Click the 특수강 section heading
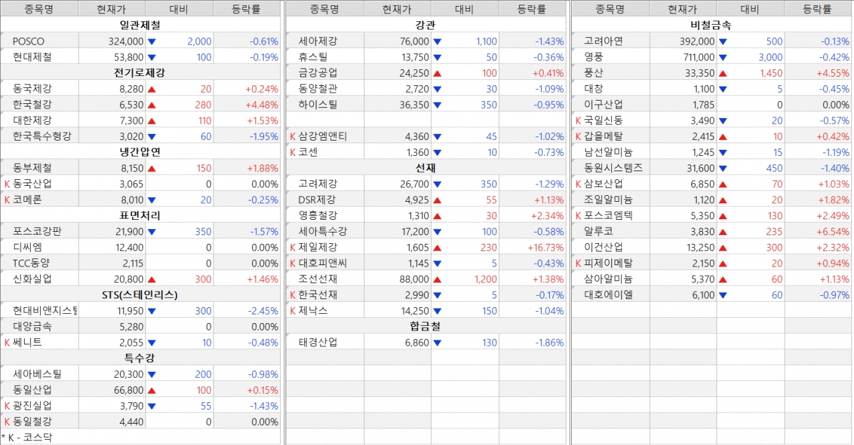This screenshot has height=445, width=854. [x=140, y=358]
